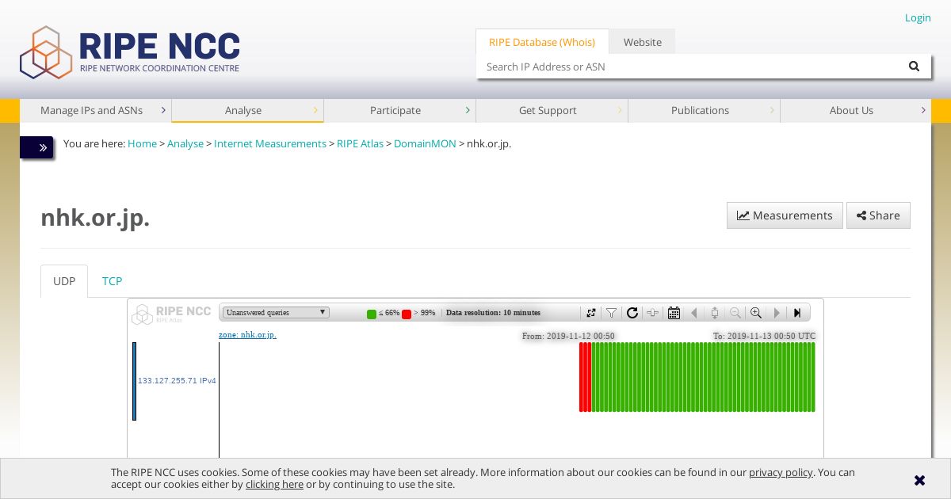
Task: Click the From: 2019-11-12 00:50 label
Action: tap(568, 336)
